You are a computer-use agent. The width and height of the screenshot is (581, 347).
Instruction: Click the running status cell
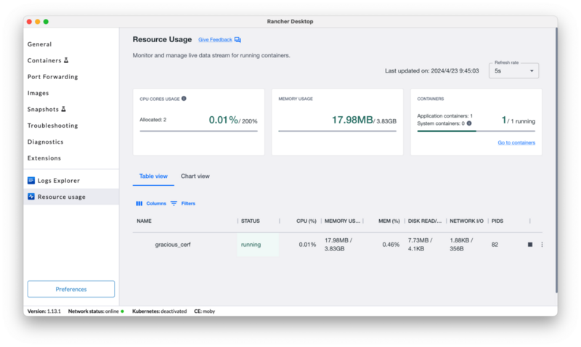[x=258, y=245]
